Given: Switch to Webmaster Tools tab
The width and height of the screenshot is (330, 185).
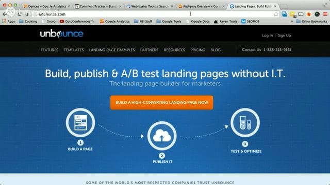Looking at the screenshot, I should [x=150, y=6].
